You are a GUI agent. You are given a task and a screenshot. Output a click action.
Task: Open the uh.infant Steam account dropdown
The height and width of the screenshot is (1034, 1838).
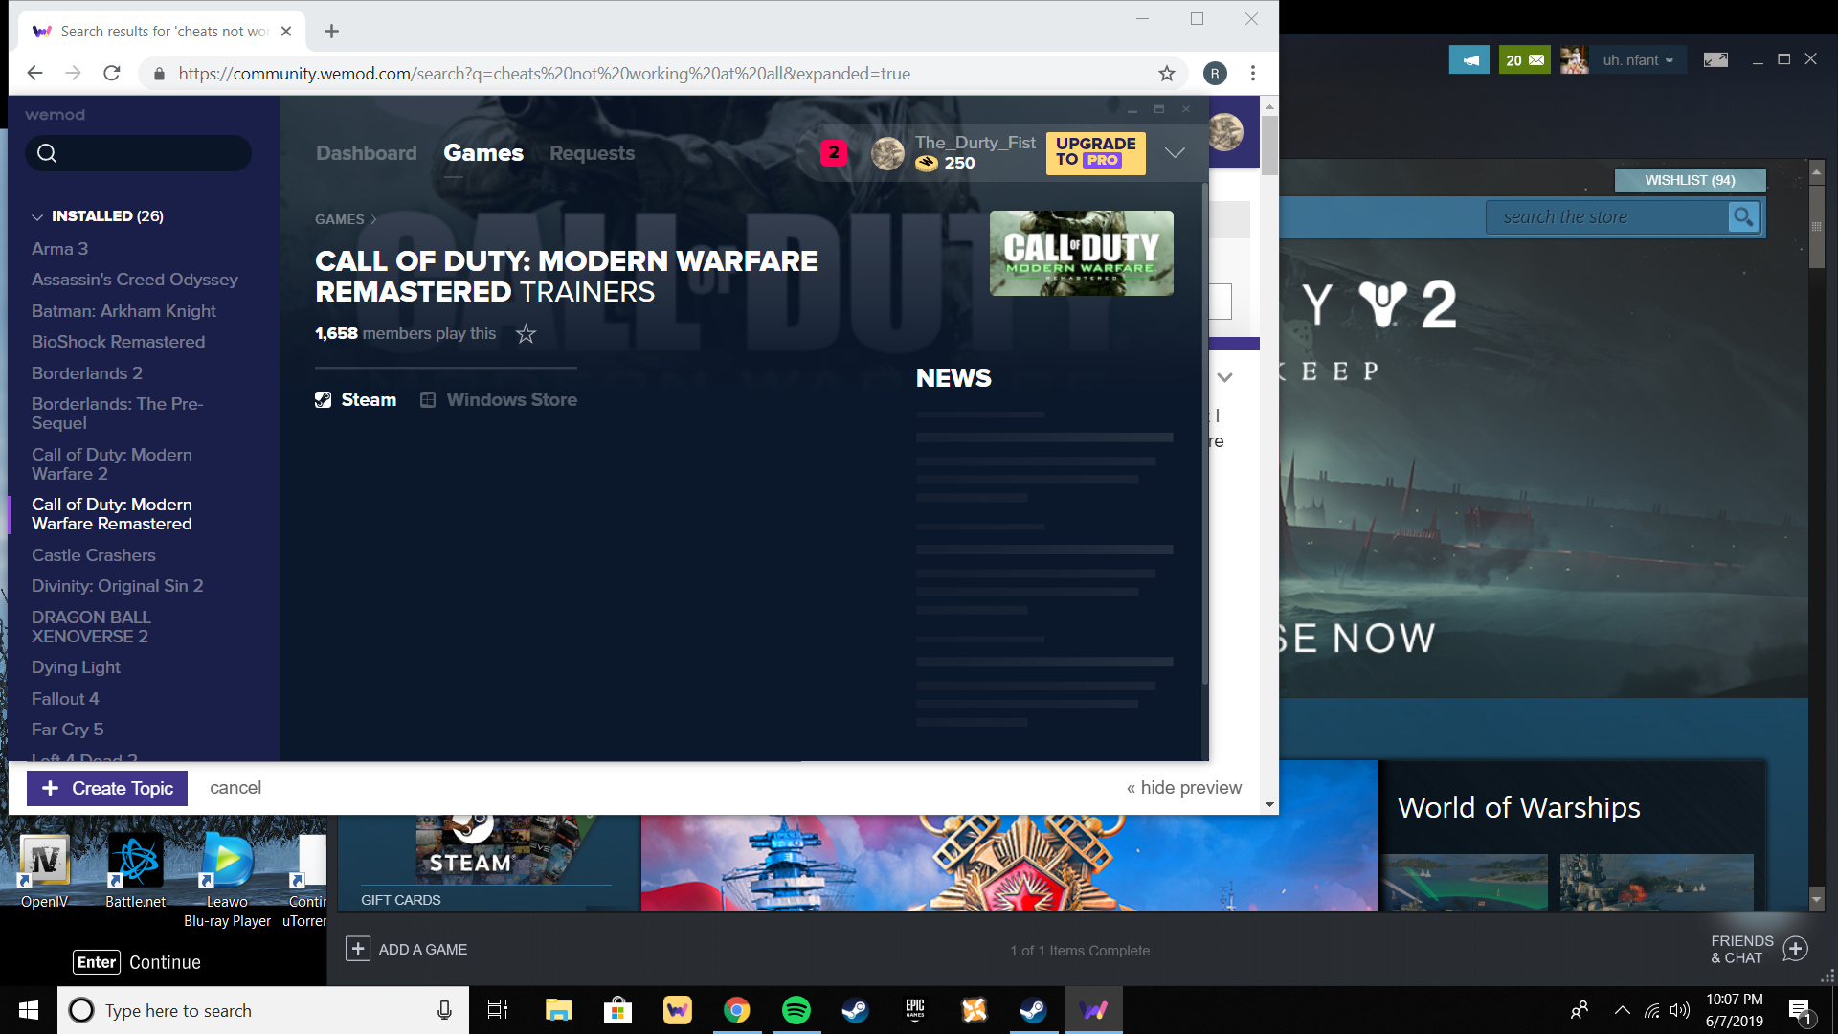pos(1638,59)
